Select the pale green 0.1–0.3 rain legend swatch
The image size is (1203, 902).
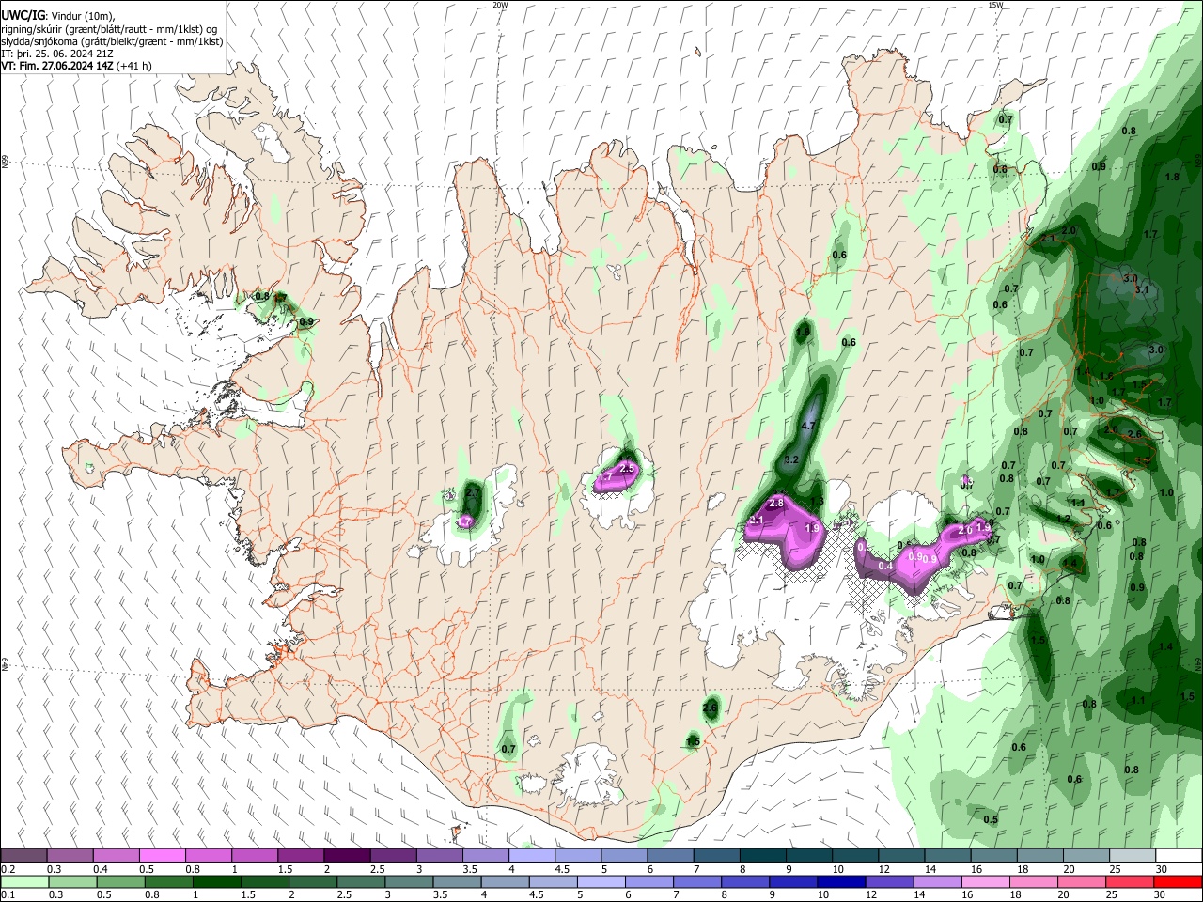coord(23,881)
